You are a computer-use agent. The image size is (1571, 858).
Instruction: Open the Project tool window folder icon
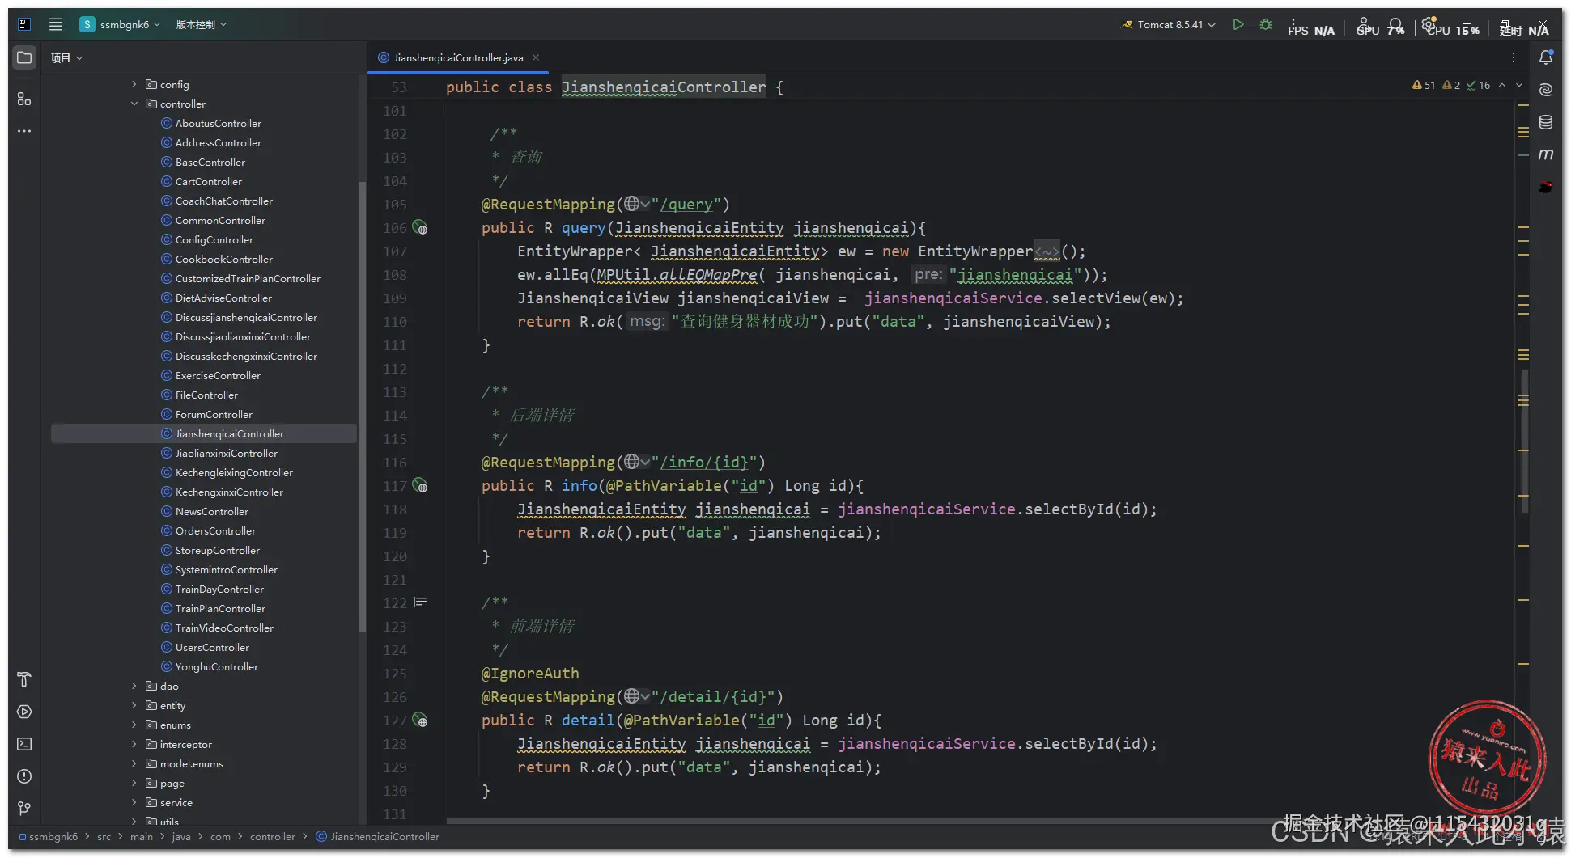[x=24, y=58]
